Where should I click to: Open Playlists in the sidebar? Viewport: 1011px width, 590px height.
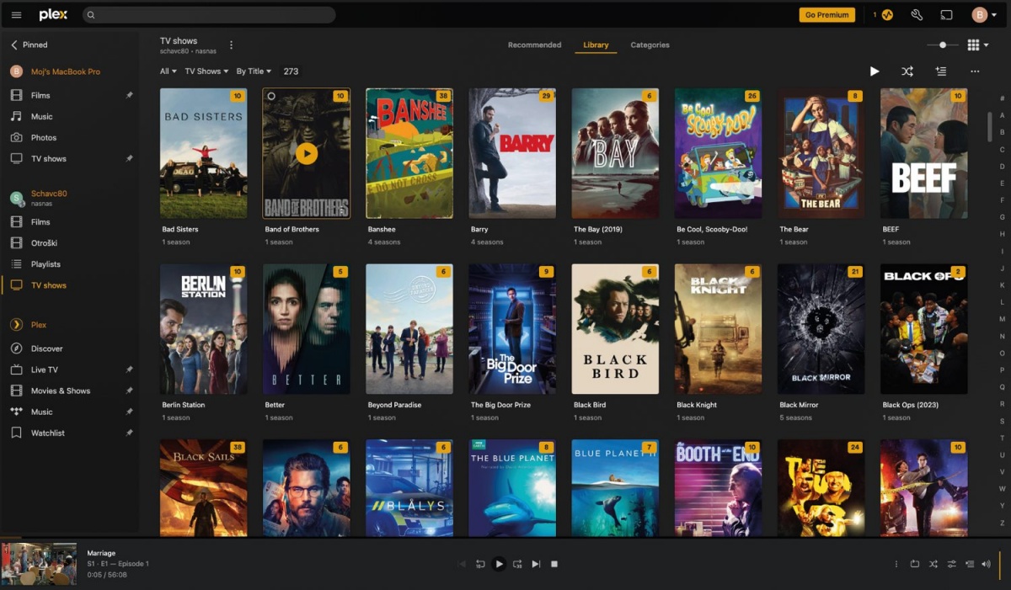[x=45, y=264]
